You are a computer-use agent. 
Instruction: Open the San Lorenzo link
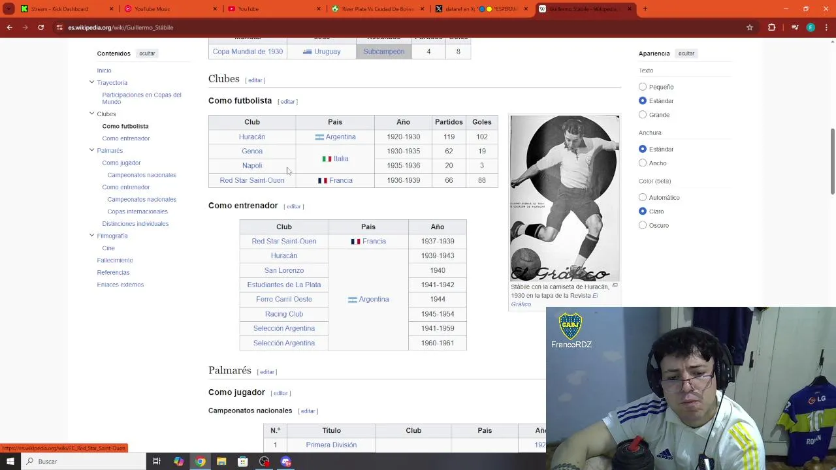pos(284,270)
